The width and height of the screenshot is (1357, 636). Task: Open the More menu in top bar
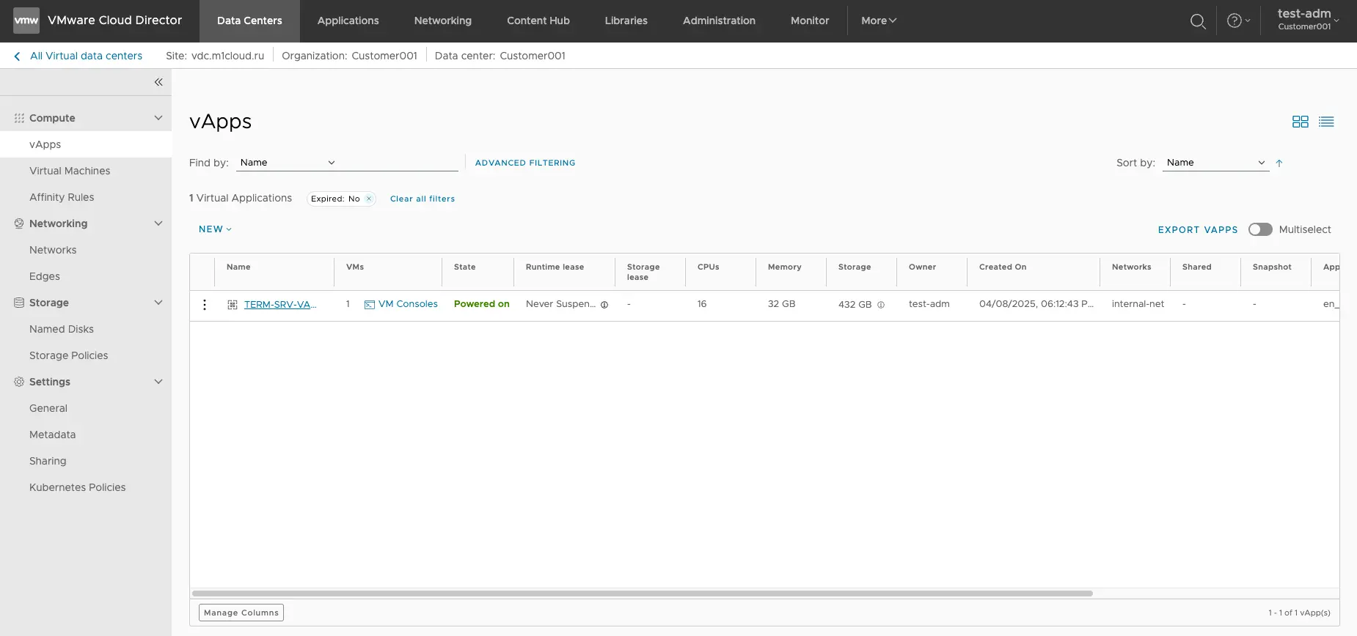point(879,21)
